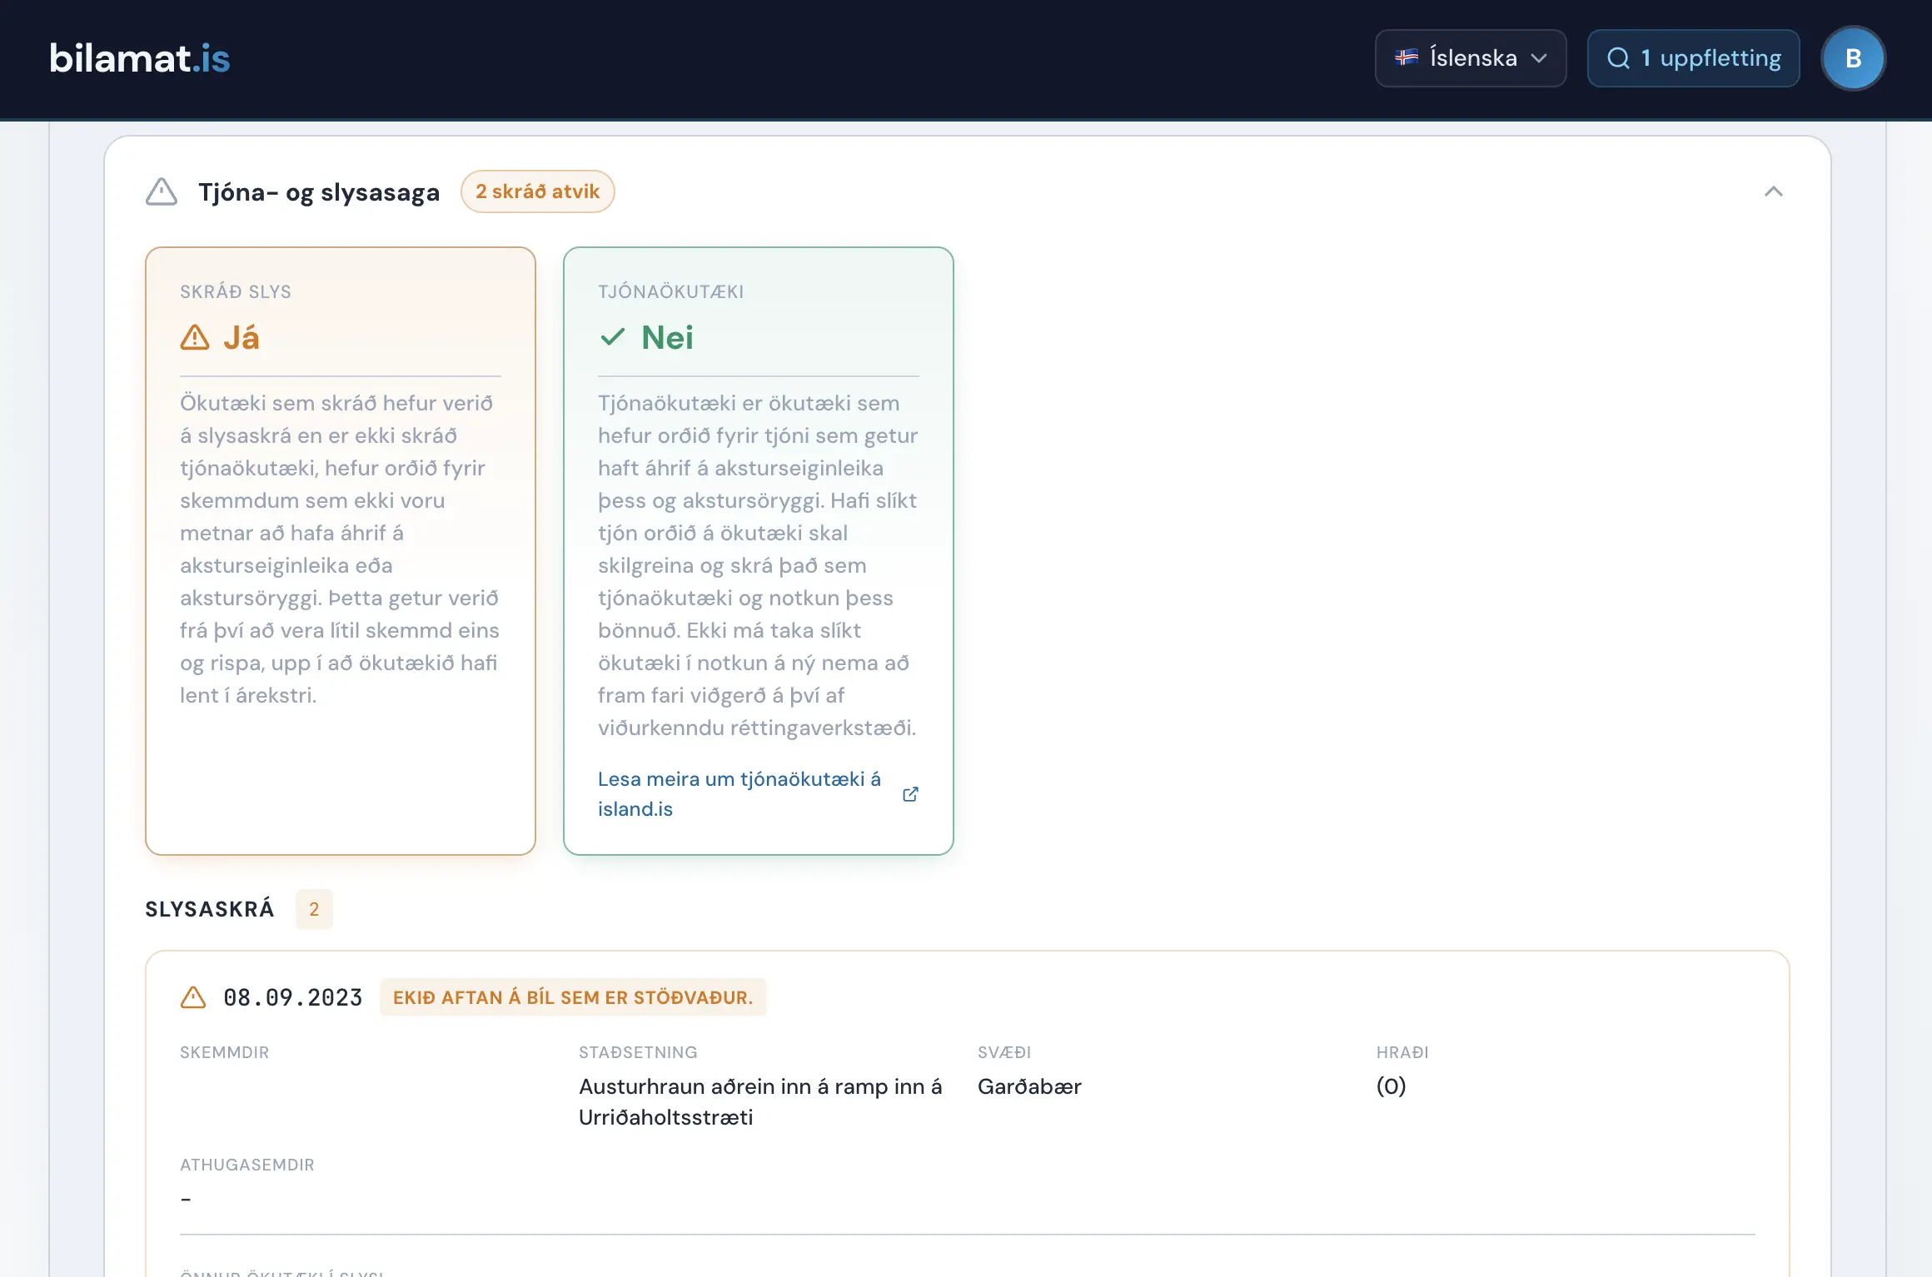Click the green checkmark beside Nei
Viewport: 1932px width, 1277px height.
612,337
